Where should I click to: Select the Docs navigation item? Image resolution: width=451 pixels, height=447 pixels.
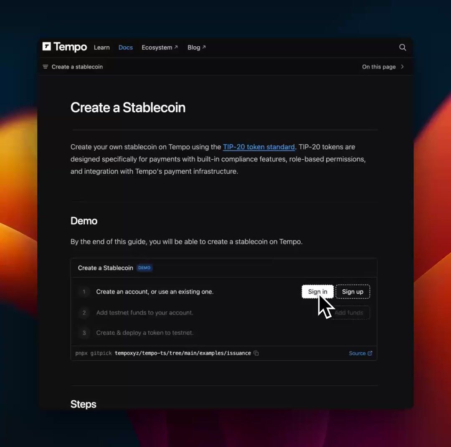tap(125, 48)
